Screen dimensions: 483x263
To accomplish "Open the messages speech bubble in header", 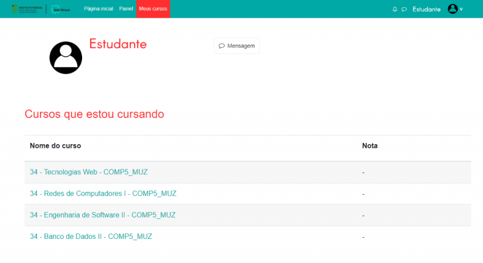I will [404, 9].
